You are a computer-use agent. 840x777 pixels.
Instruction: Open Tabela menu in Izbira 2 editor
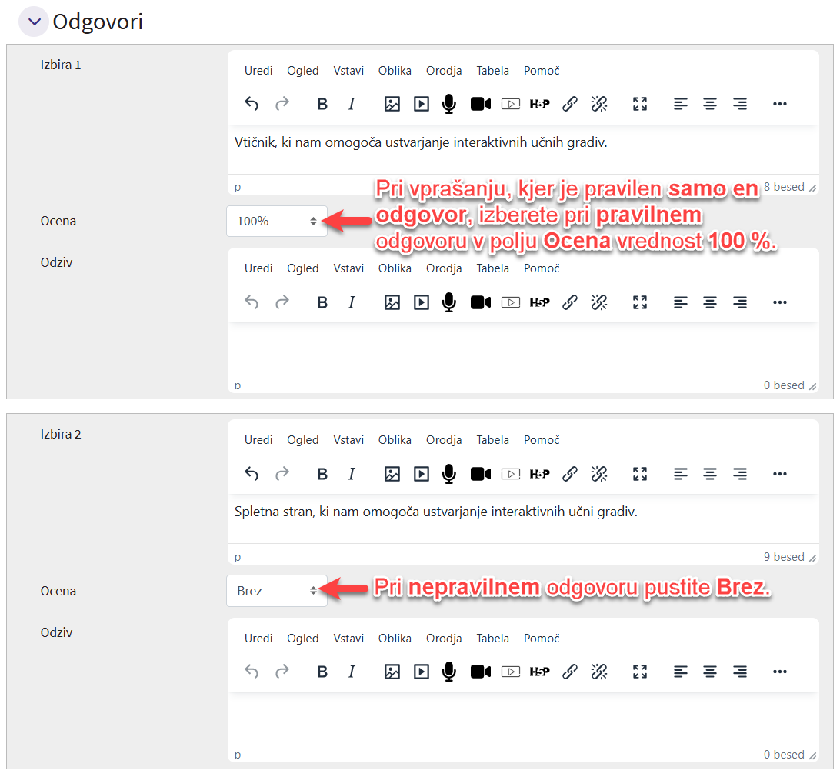[x=492, y=440]
